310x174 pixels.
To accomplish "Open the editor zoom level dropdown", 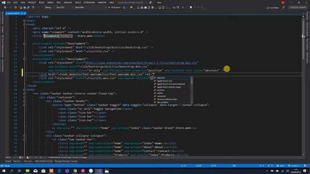I will (x=10, y=158).
